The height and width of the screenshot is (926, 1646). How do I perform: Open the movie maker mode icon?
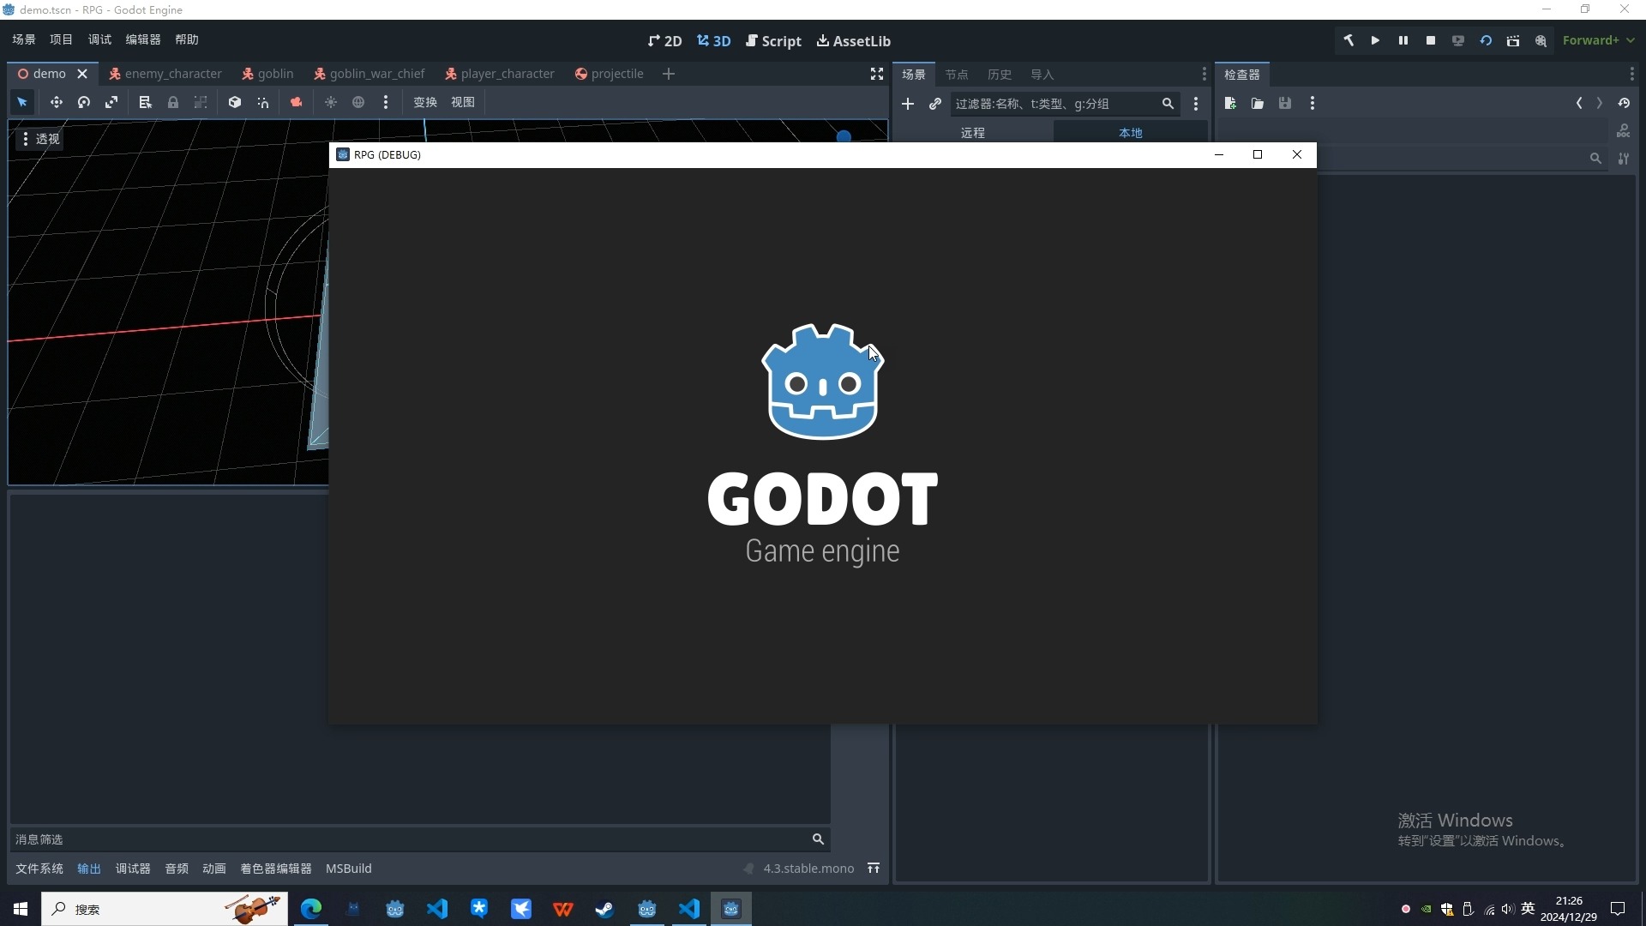coord(1541,40)
